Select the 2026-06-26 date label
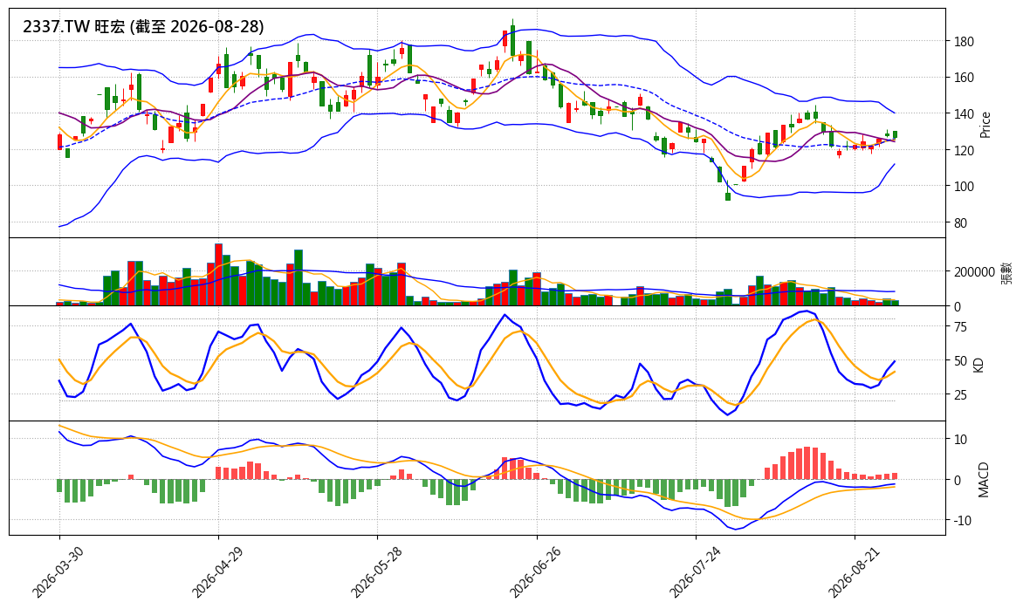Viewport: 1023px width, 609px height. tap(536, 572)
